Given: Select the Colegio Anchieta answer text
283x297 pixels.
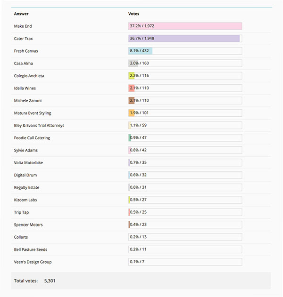Looking at the screenshot, I should click(x=29, y=76).
